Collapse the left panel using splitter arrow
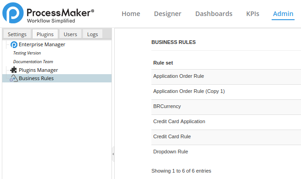301x179 pixels. click(113, 154)
